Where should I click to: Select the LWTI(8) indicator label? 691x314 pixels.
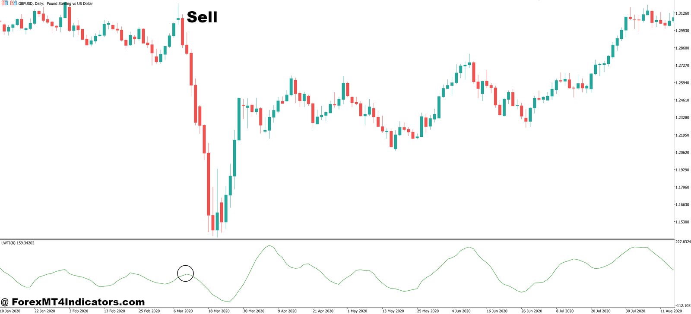click(18, 243)
